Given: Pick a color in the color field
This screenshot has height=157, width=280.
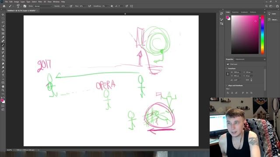Looking at the screenshot, I should click(x=245, y=35).
